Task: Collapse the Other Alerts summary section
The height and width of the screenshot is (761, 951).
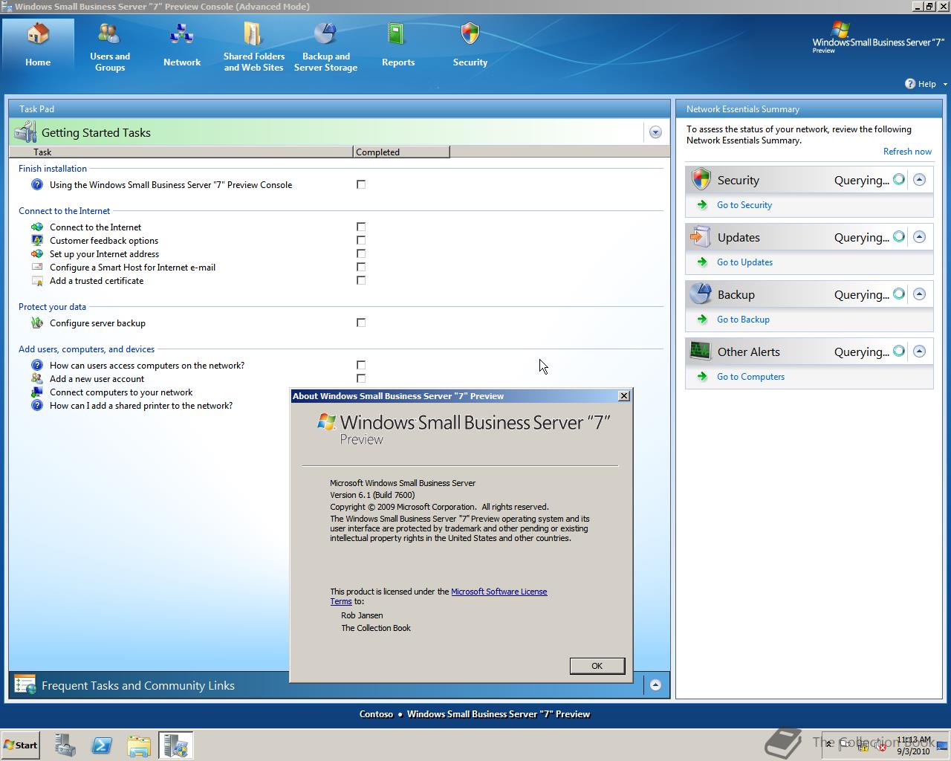Action: [x=919, y=351]
